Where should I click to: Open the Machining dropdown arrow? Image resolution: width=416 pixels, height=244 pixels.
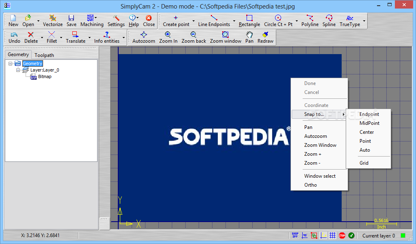tap(96, 17)
